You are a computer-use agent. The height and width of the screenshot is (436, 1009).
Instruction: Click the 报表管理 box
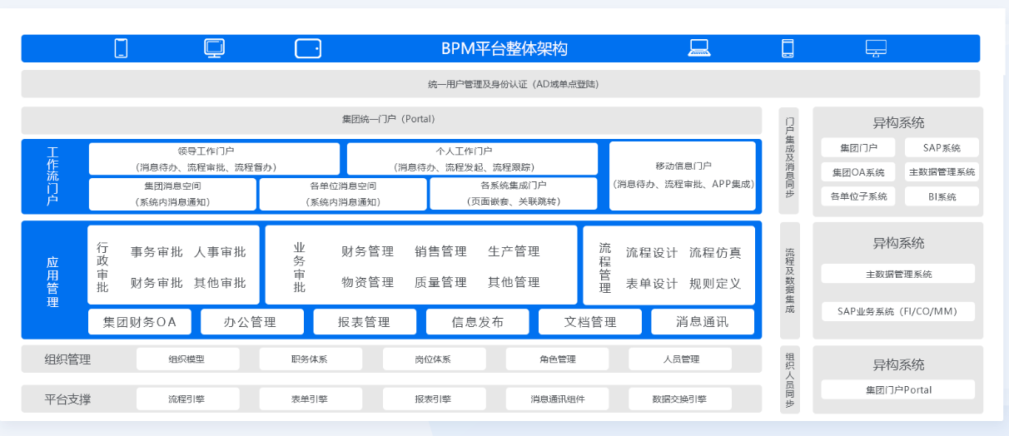click(365, 322)
